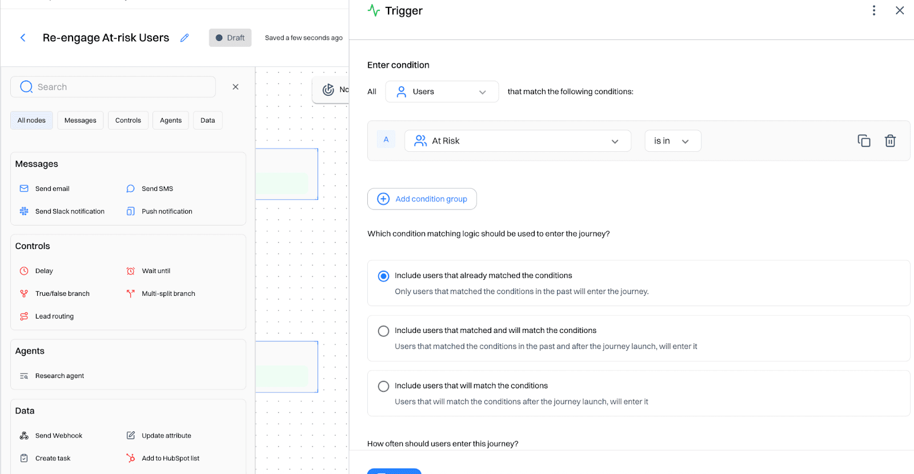Focus the node Search field
Screen dimensions: 914x474
pos(120,87)
